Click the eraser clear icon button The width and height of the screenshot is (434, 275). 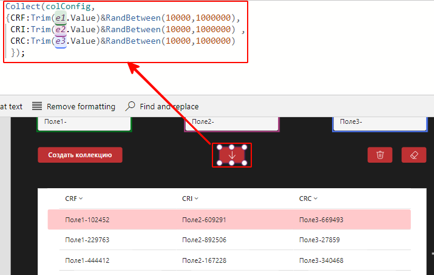pos(414,155)
